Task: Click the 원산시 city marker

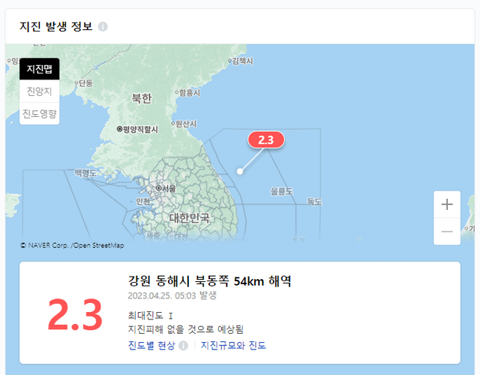Action: coord(172,123)
